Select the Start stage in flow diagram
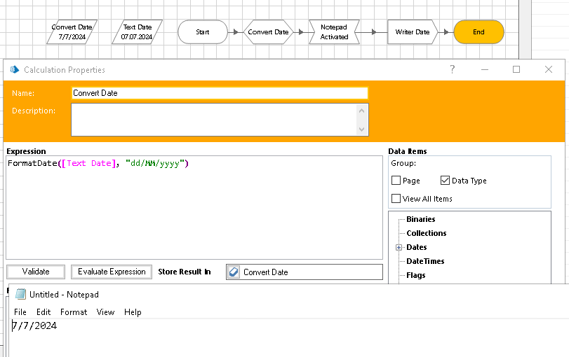The width and height of the screenshot is (569, 357). click(203, 32)
